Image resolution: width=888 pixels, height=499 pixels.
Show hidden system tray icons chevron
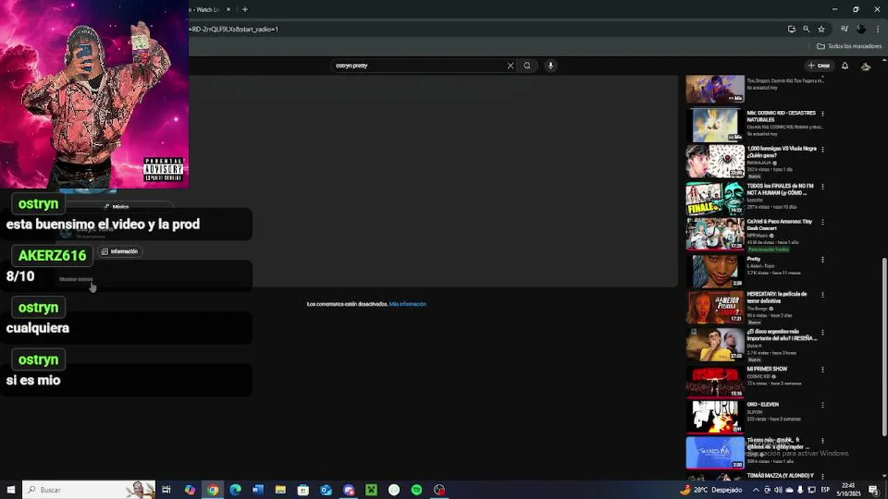coord(756,490)
